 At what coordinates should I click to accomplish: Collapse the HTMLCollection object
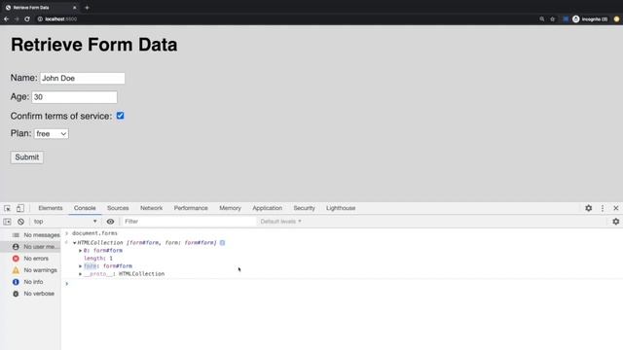click(x=74, y=242)
